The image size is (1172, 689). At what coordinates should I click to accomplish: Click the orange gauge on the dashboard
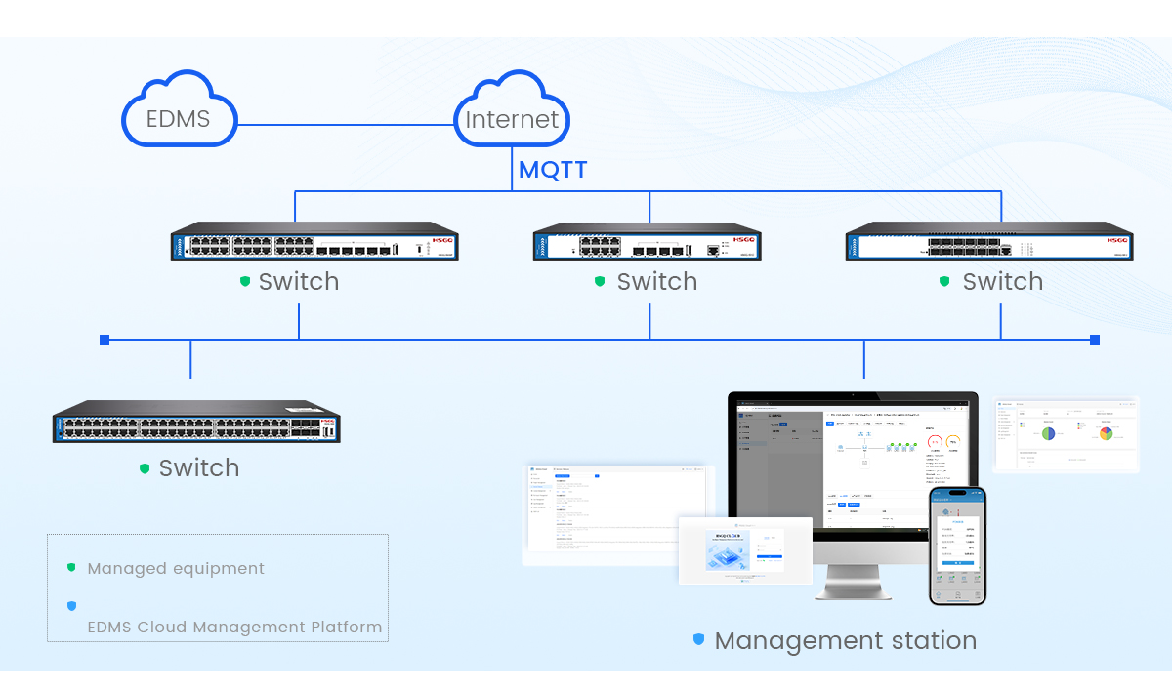[953, 442]
